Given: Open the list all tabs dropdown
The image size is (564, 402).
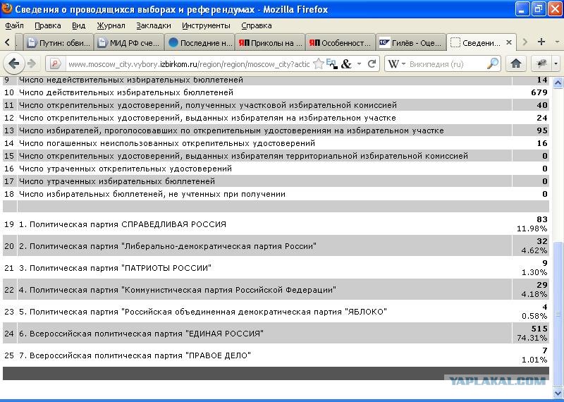Looking at the screenshot, I should [558, 42].
